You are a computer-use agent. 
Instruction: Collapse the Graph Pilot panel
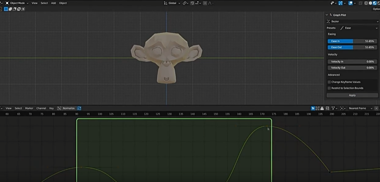tap(327, 15)
